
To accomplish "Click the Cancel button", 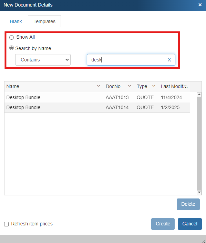I will [x=190, y=224].
